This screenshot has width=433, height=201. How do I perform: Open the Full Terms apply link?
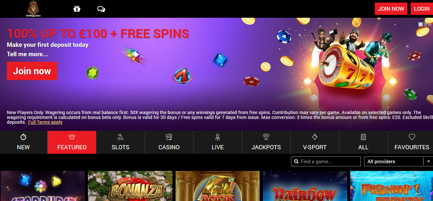click(45, 122)
